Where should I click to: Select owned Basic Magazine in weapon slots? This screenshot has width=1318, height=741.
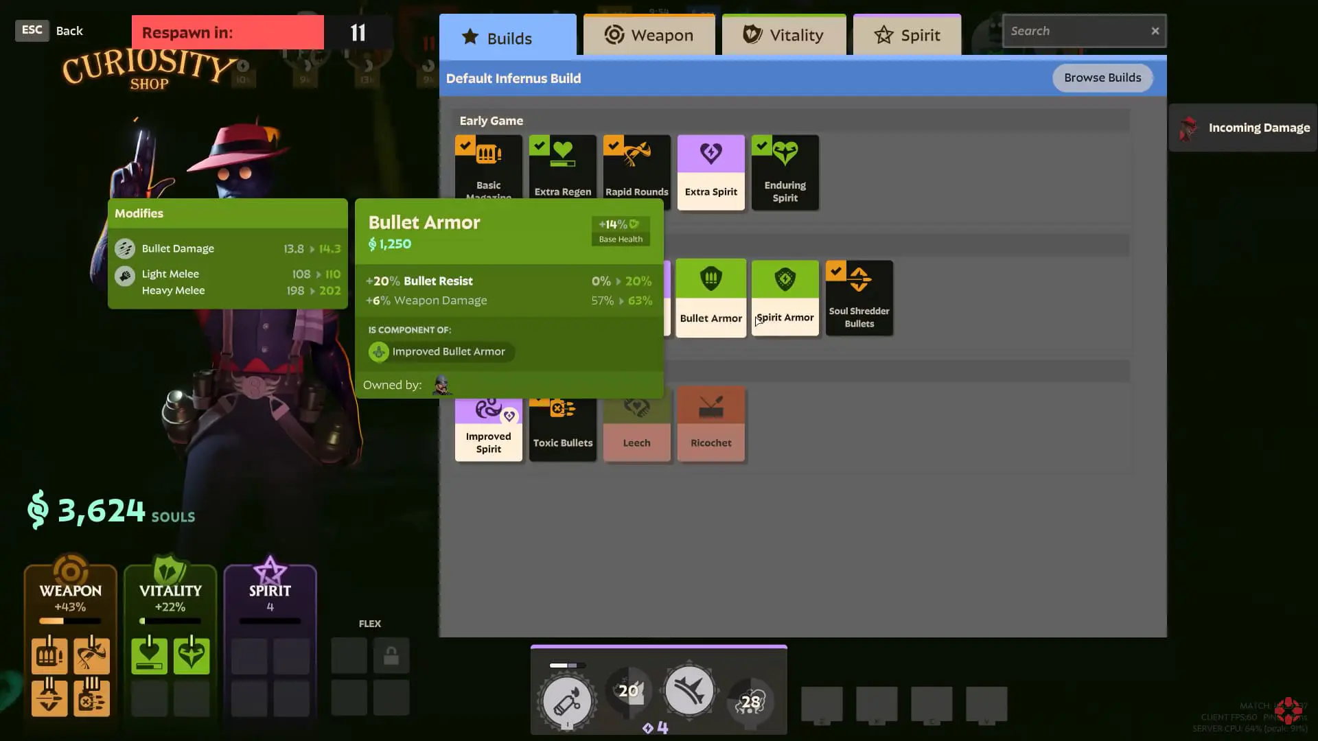coord(49,655)
